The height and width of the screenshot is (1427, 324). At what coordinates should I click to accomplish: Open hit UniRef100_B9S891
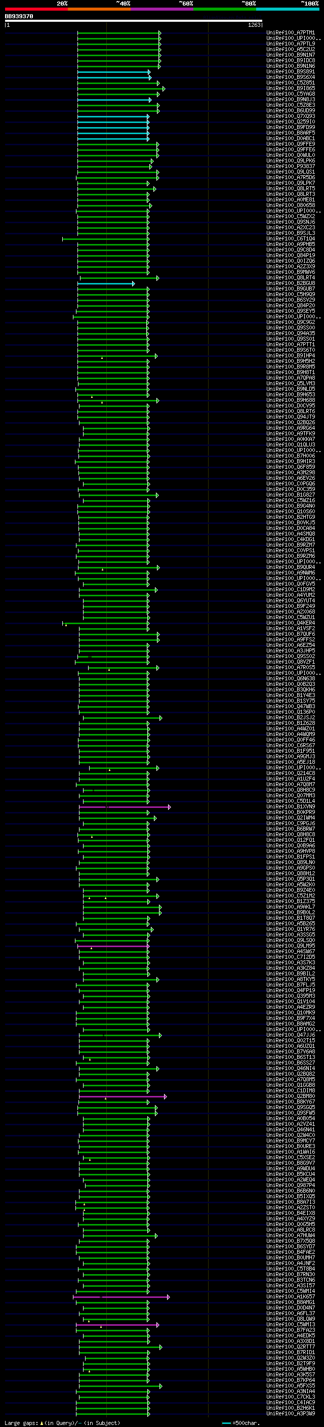[x=291, y=71]
